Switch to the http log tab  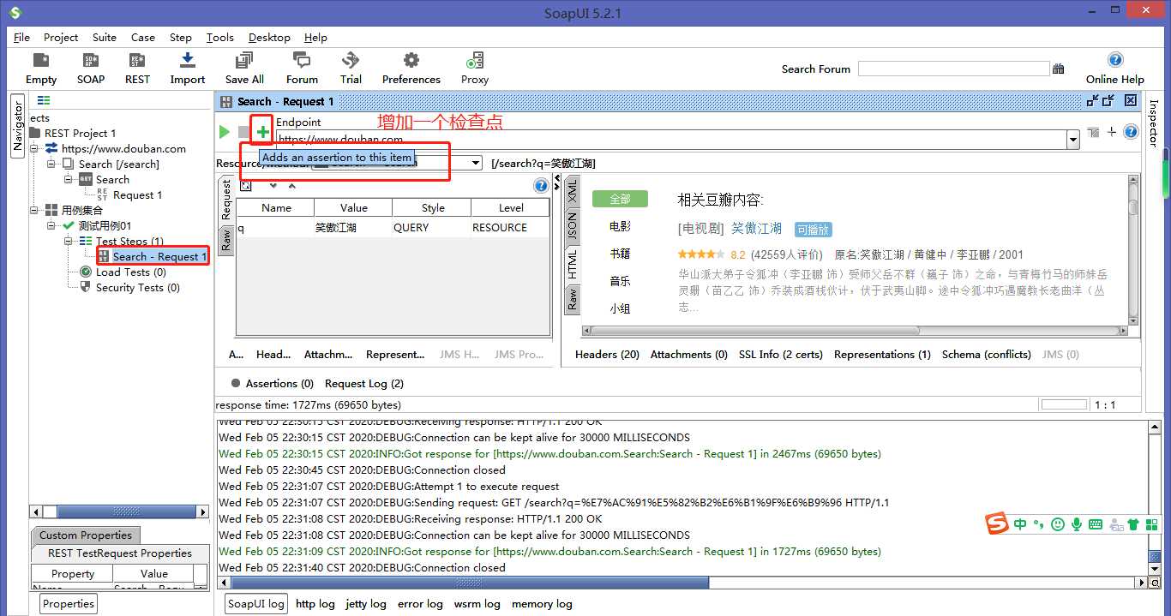[315, 603]
